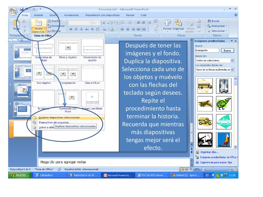Viewport: 263px width, 197px height.
Task: Click Buscar binoculars in Edición group
Action: (x=213, y=21)
